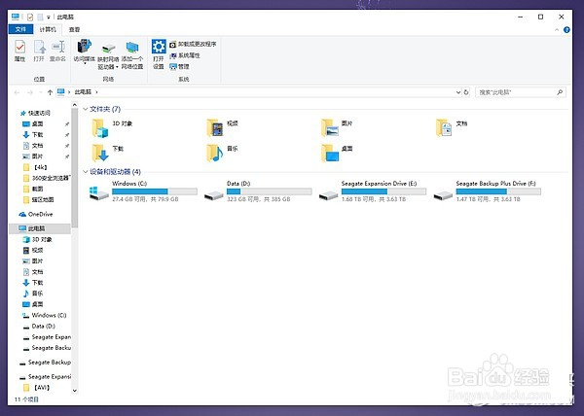584x416 pixels.
Task: Open 截图 folder in sidebar
Action: 33,189
